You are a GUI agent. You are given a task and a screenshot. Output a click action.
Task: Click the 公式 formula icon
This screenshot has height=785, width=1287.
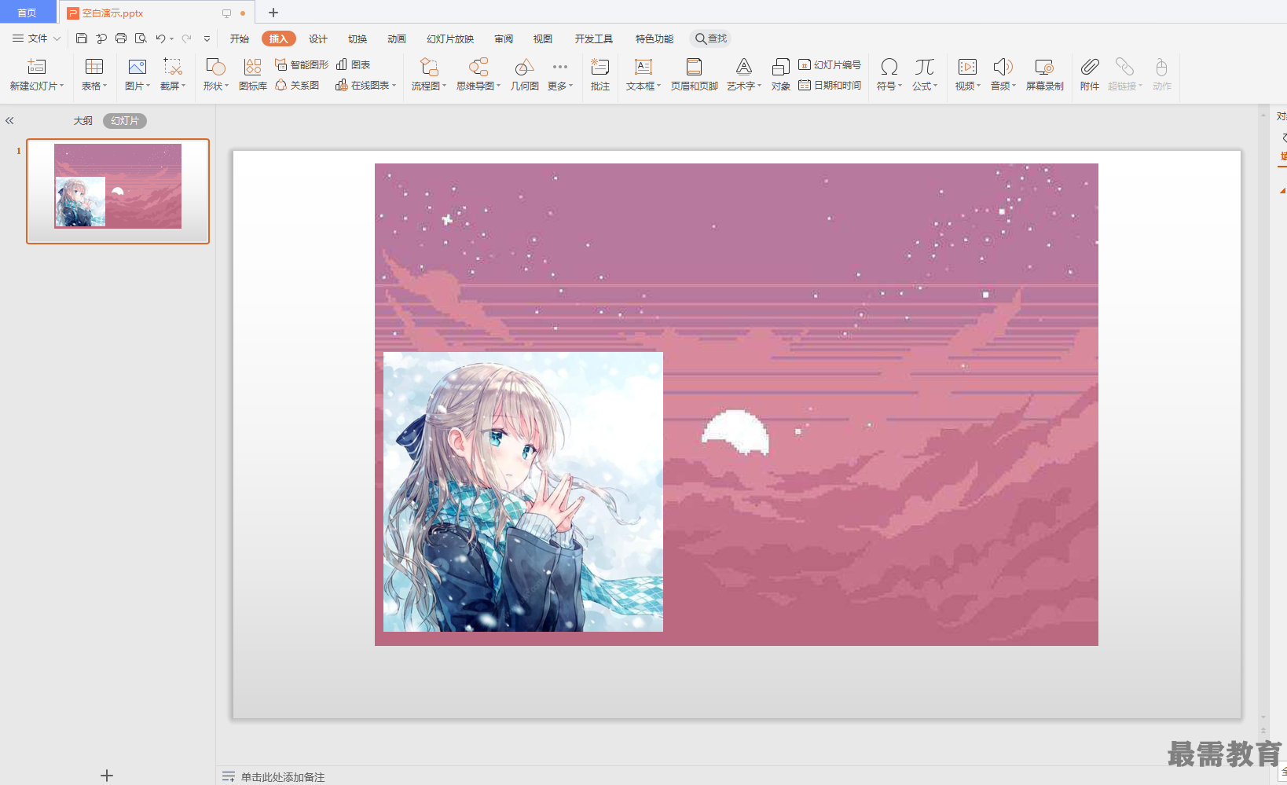tap(925, 66)
